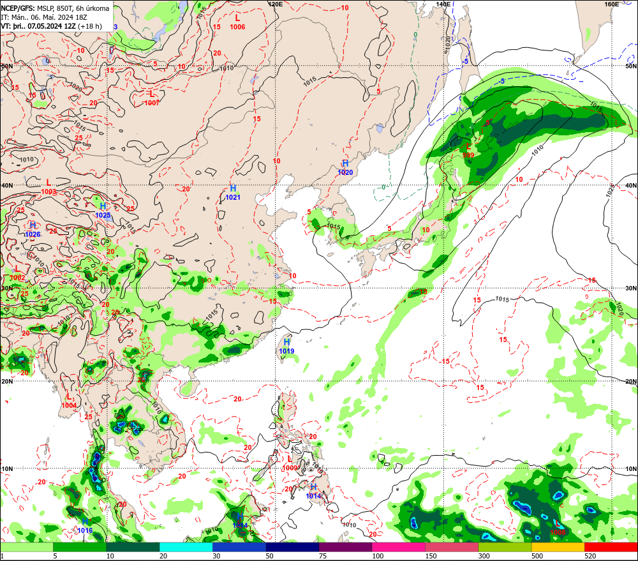Click the 'VT: þri.. 07.05.2024 12Z' valid time
The image size is (638, 561).
point(38,26)
